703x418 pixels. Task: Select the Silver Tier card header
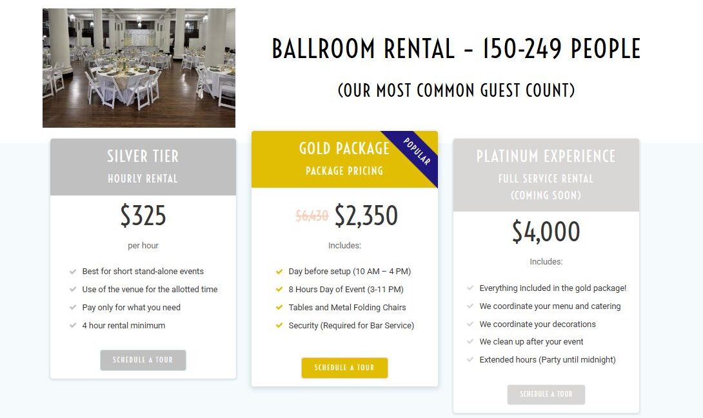[x=143, y=167]
